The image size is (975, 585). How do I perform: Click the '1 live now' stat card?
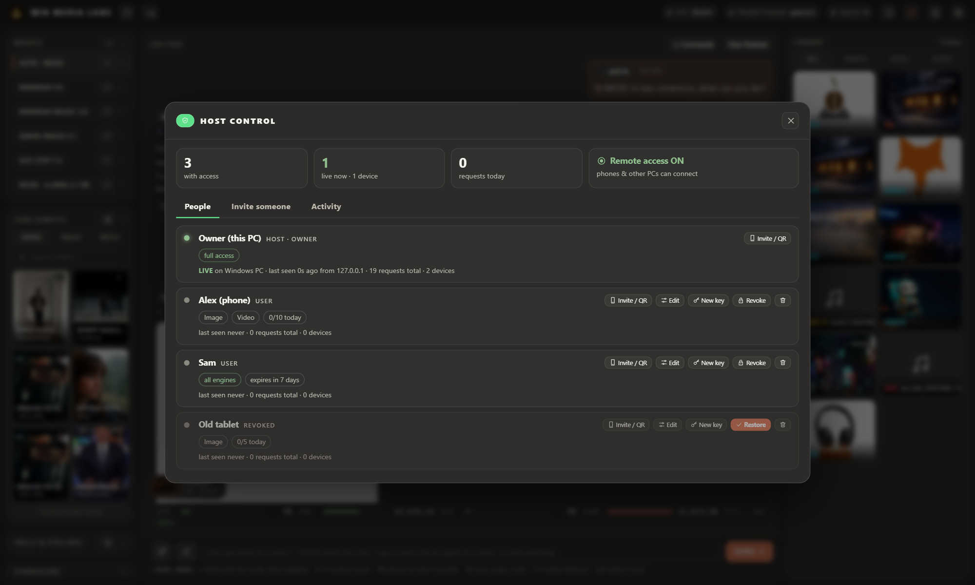tap(379, 168)
